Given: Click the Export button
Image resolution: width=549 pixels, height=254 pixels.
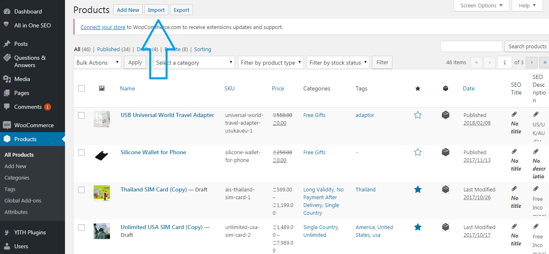Looking at the screenshot, I should (182, 10).
